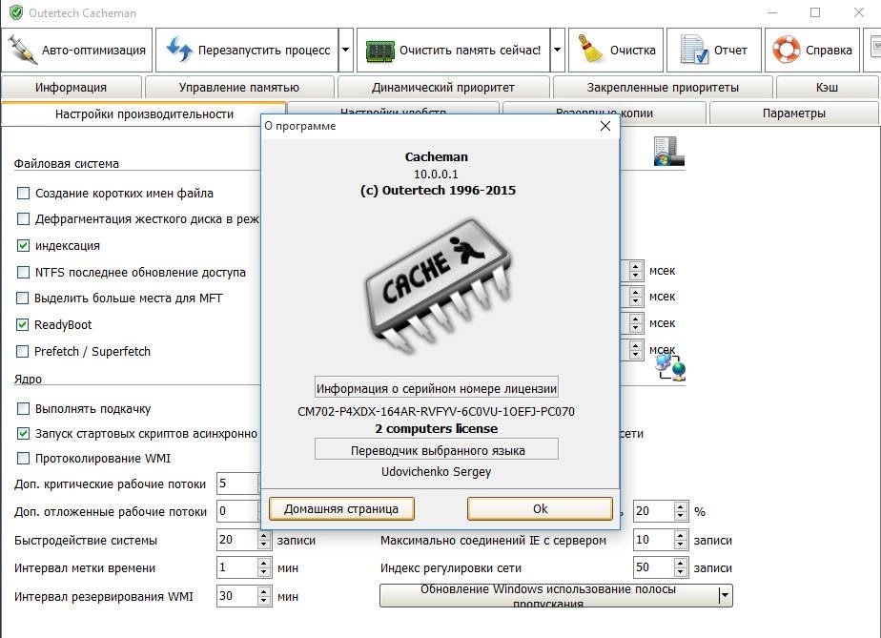Enable NTFS последнее обновление доступа checkbox
Viewport: 881px width, 638px height.
(x=23, y=272)
